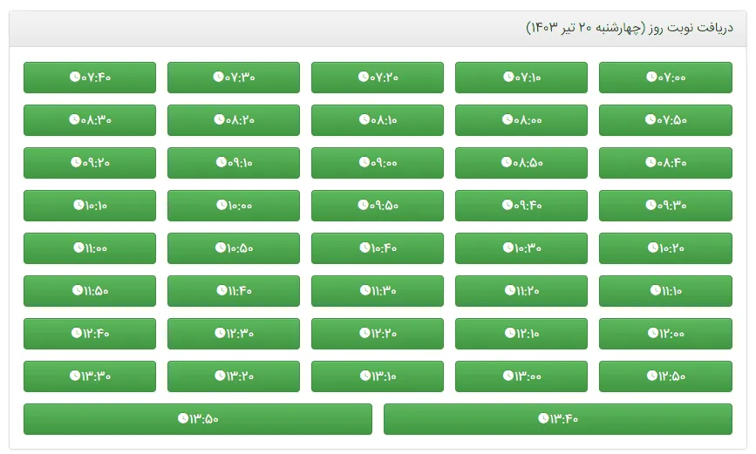Click the clock icon on the 07:00 slot
Screen dimensions: 756x454
coord(650,78)
